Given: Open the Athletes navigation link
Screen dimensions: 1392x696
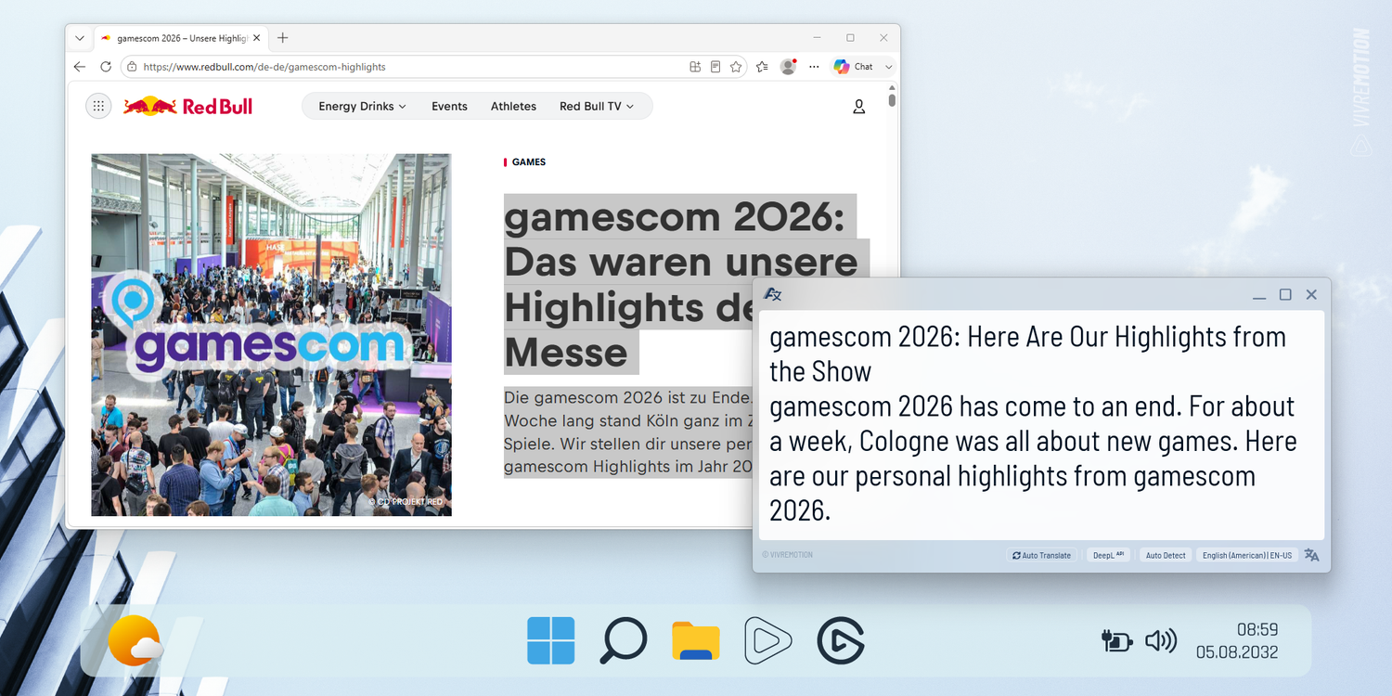Looking at the screenshot, I should click(513, 107).
